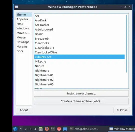Click the About button

tap(24, 110)
